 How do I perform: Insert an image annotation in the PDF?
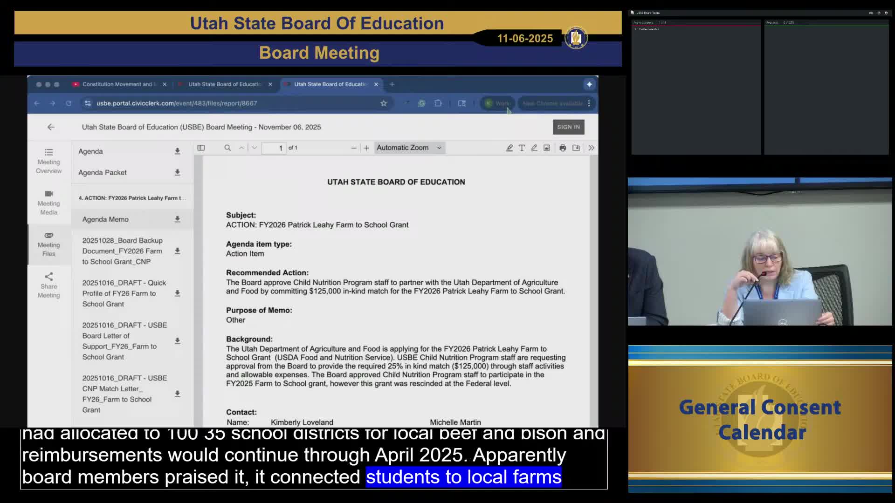click(546, 148)
